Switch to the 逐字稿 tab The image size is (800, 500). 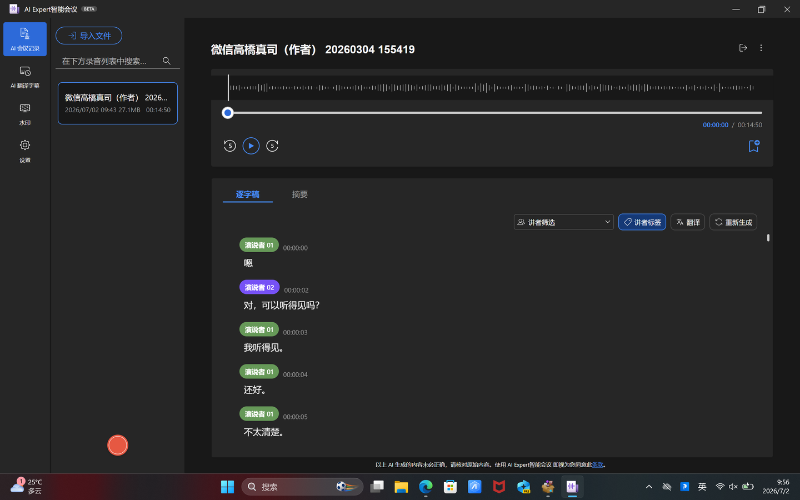point(248,194)
